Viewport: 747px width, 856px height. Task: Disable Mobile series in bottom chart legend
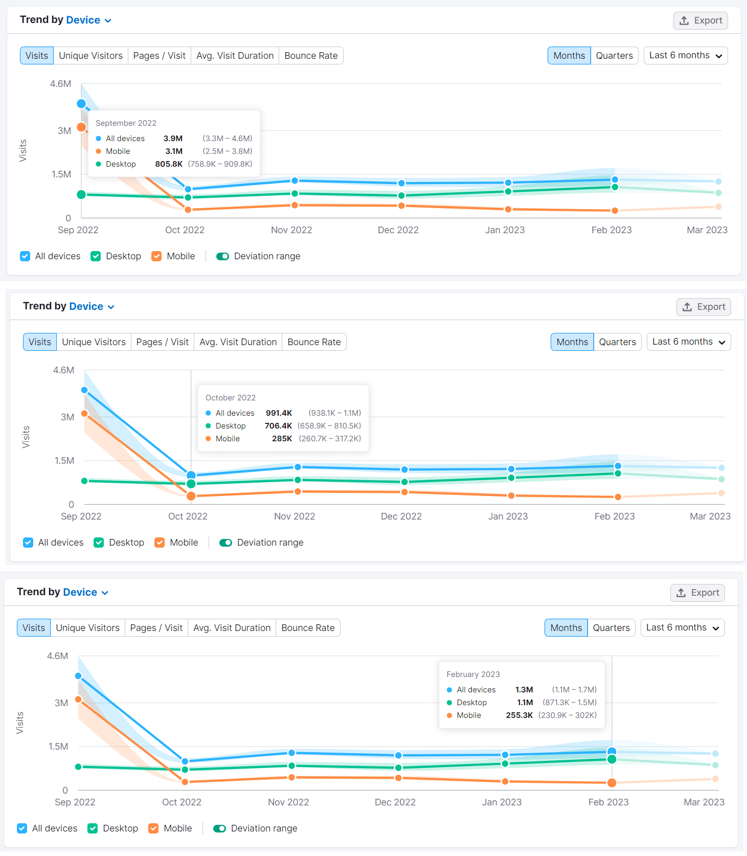tap(153, 828)
